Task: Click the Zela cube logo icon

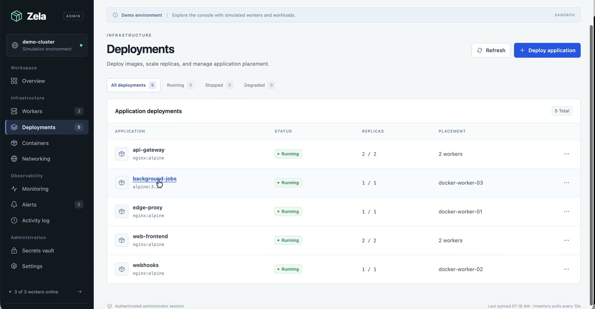Action: (x=16, y=16)
